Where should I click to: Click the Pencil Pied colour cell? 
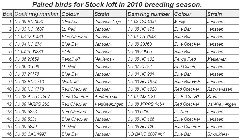190,59
